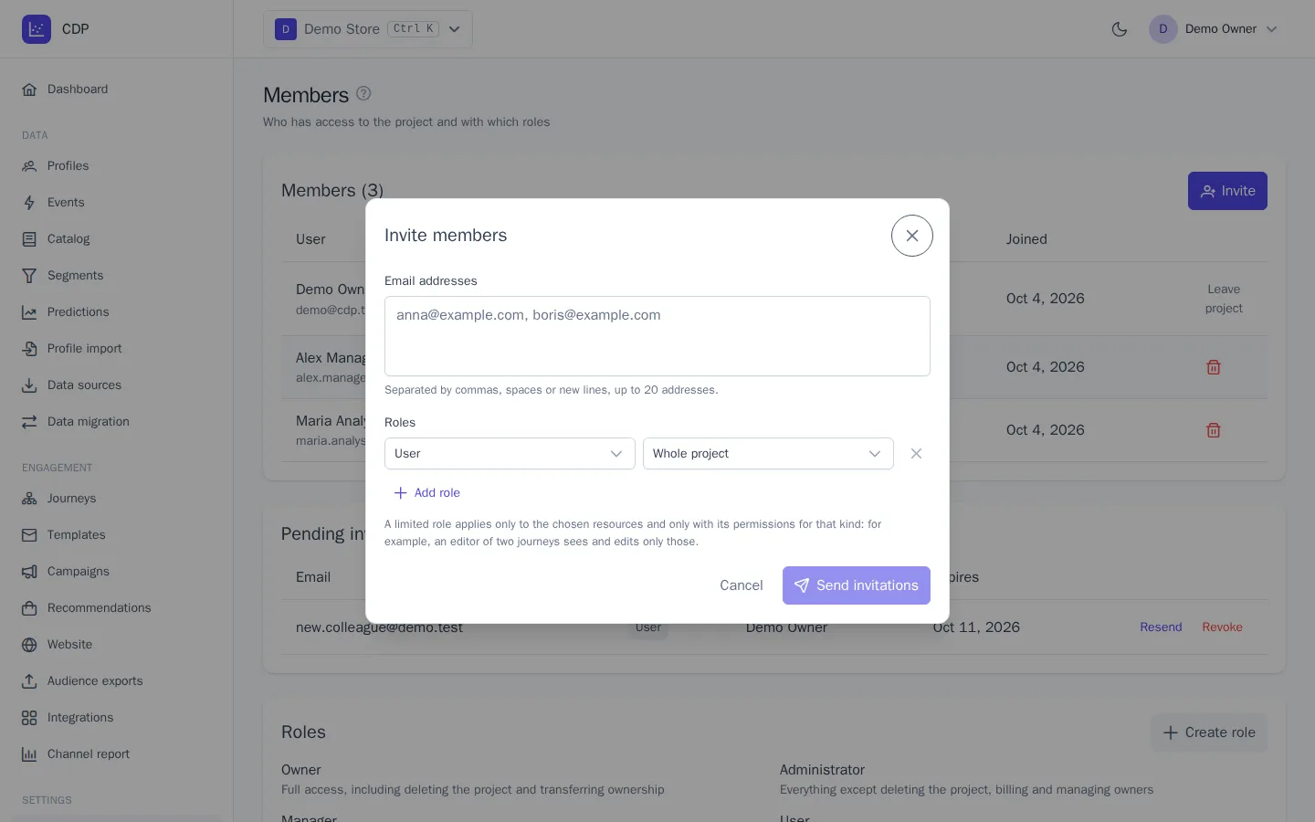
Task: Add another role to invitation
Action: 426,493
